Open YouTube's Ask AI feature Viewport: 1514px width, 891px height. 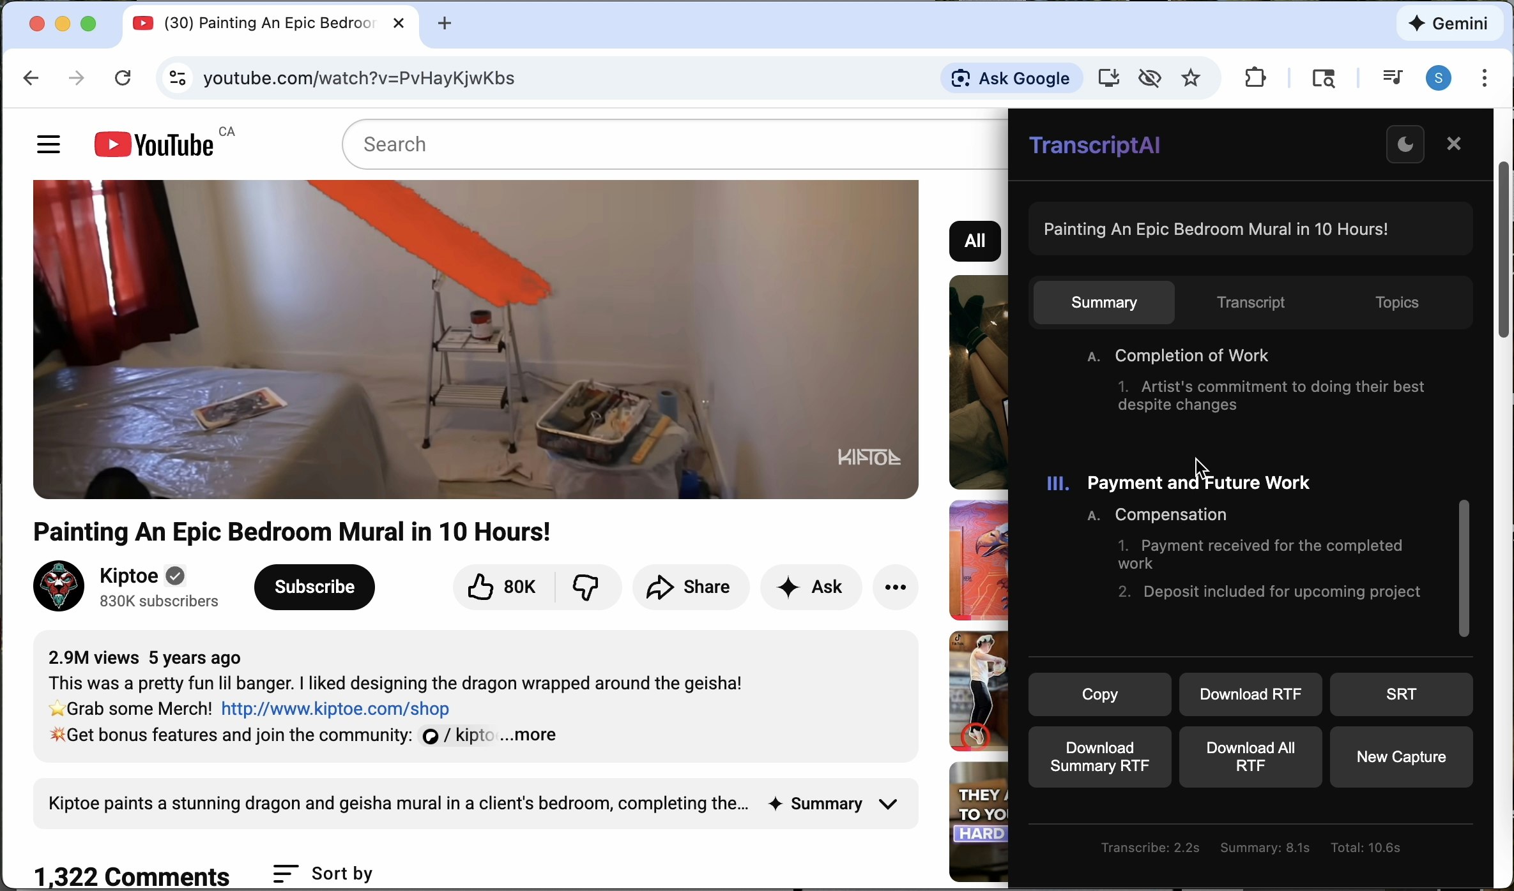point(810,587)
